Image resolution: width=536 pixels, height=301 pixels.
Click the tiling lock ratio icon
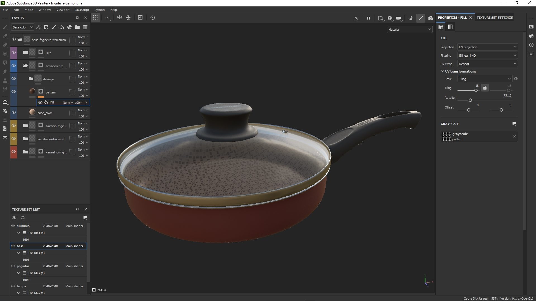pyautogui.click(x=485, y=88)
